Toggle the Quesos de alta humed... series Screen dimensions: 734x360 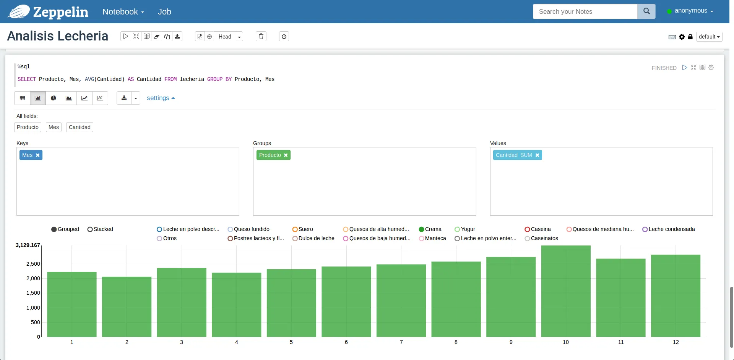point(376,229)
